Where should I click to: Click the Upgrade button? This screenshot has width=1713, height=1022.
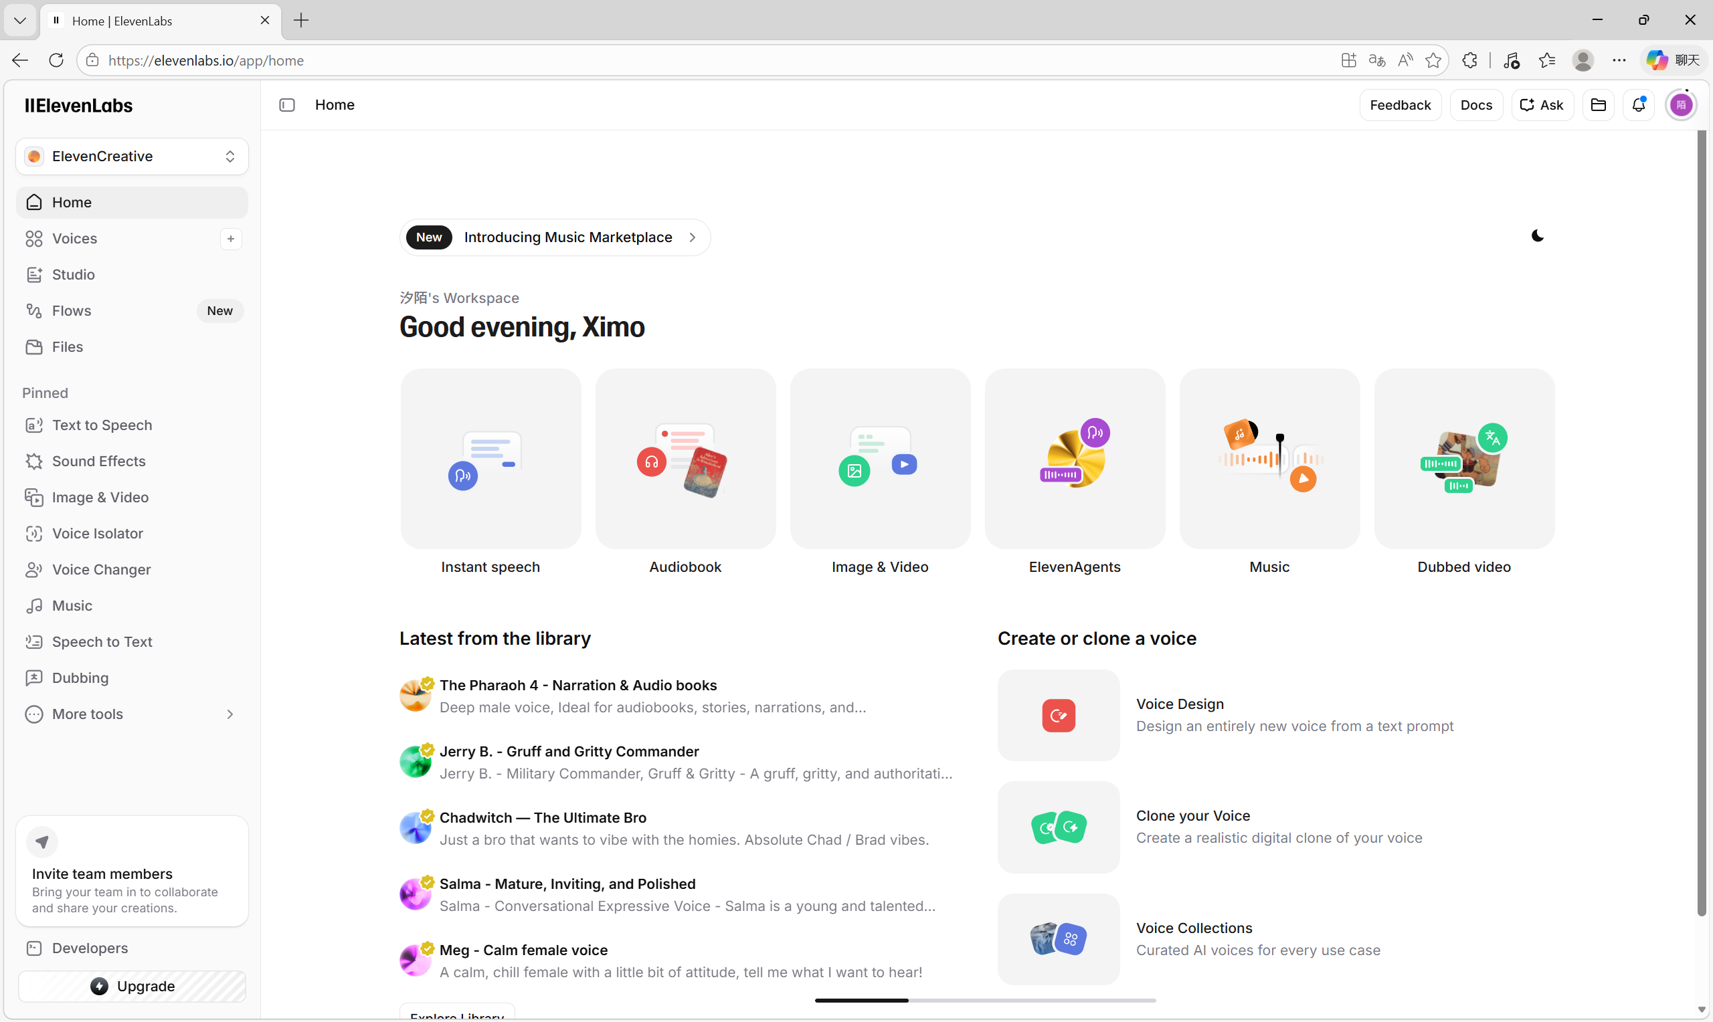tap(132, 986)
